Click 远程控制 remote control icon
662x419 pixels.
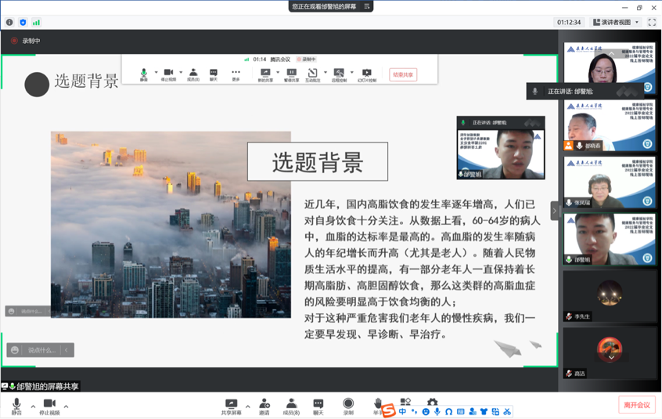tap(339, 74)
